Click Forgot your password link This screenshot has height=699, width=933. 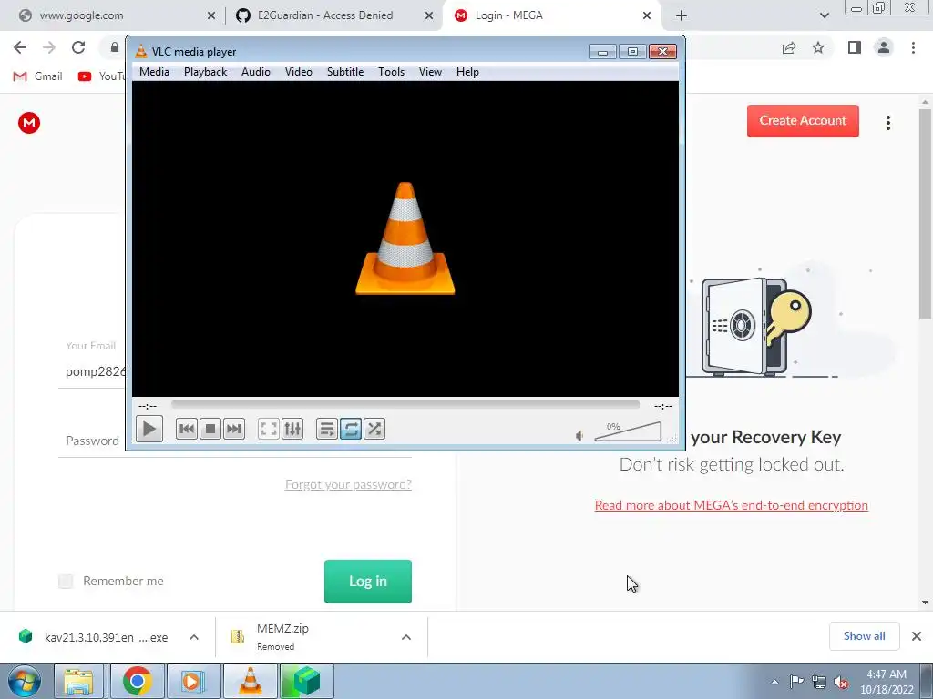click(x=348, y=484)
